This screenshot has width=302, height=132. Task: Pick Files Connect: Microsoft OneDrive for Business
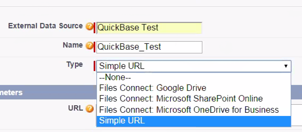point(189,110)
